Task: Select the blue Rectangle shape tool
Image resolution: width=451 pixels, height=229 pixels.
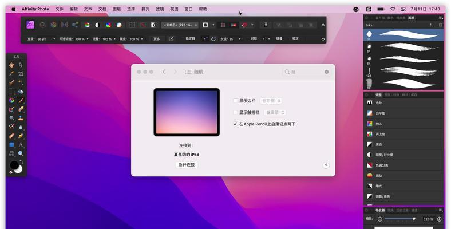Action: click(11, 145)
